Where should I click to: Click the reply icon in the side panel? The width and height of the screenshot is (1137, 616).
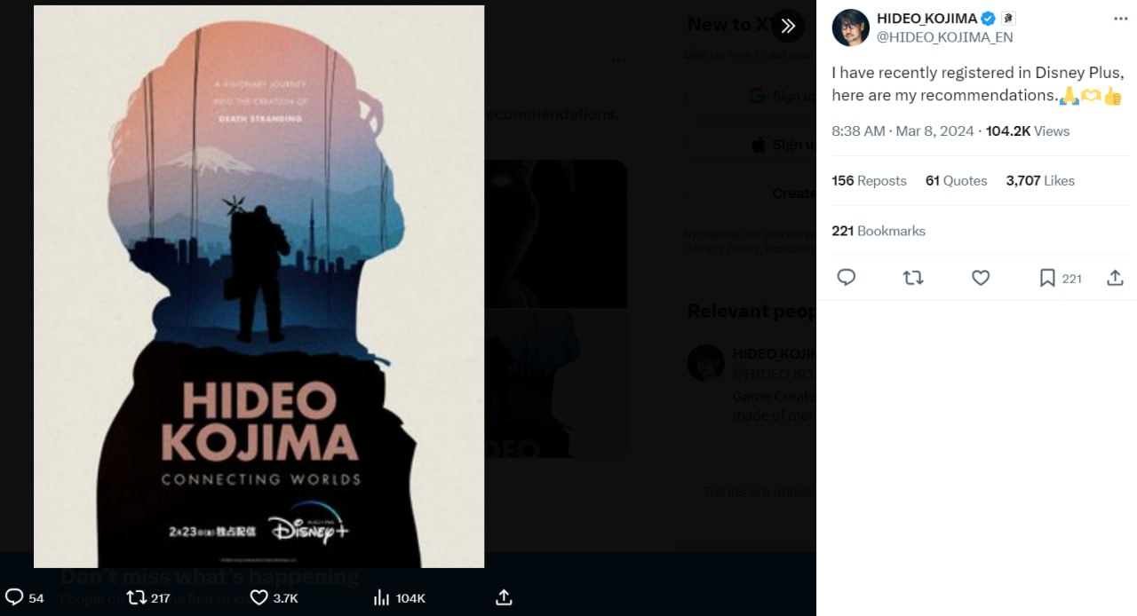(847, 278)
